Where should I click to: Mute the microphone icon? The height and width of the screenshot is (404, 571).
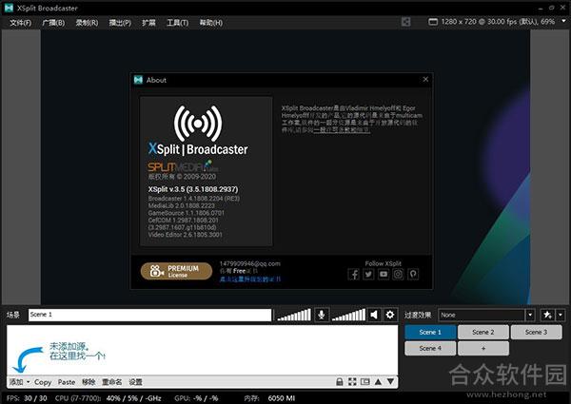322,315
